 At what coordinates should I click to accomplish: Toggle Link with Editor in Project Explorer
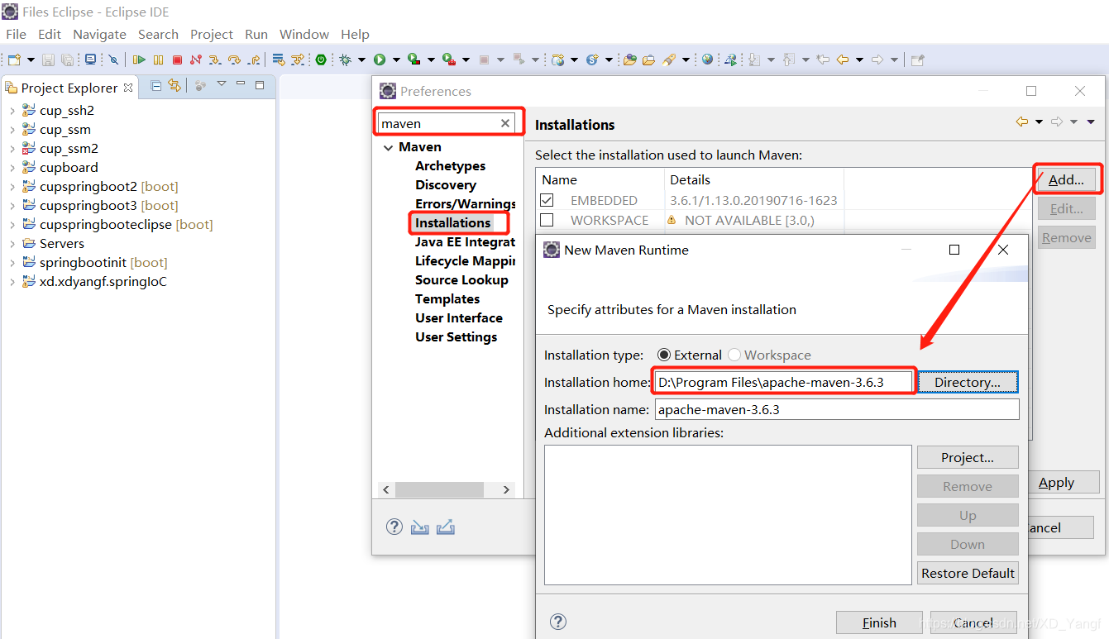click(x=174, y=85)
